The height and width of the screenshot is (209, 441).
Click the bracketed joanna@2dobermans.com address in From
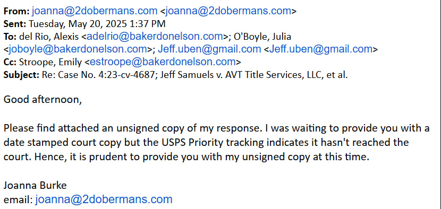tap(228, 11)
